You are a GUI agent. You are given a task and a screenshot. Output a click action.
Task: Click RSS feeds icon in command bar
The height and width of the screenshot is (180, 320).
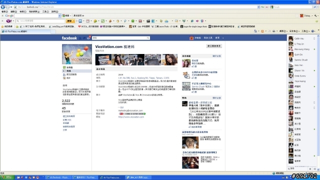coord(262,31)
